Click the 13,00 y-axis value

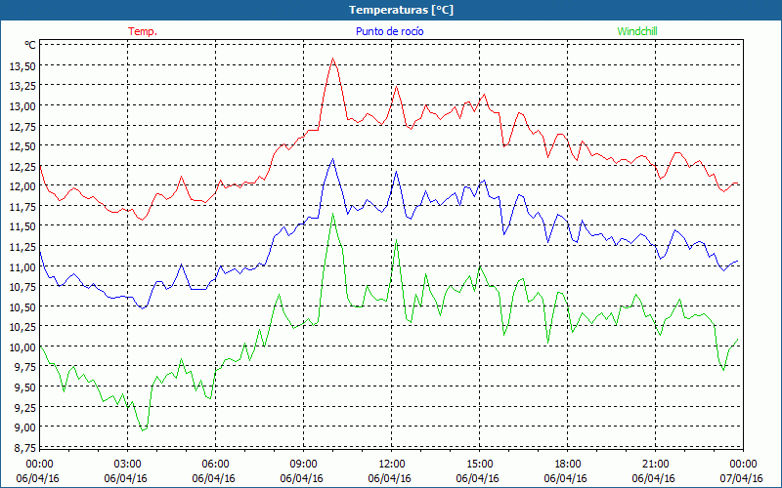point(22,105)
